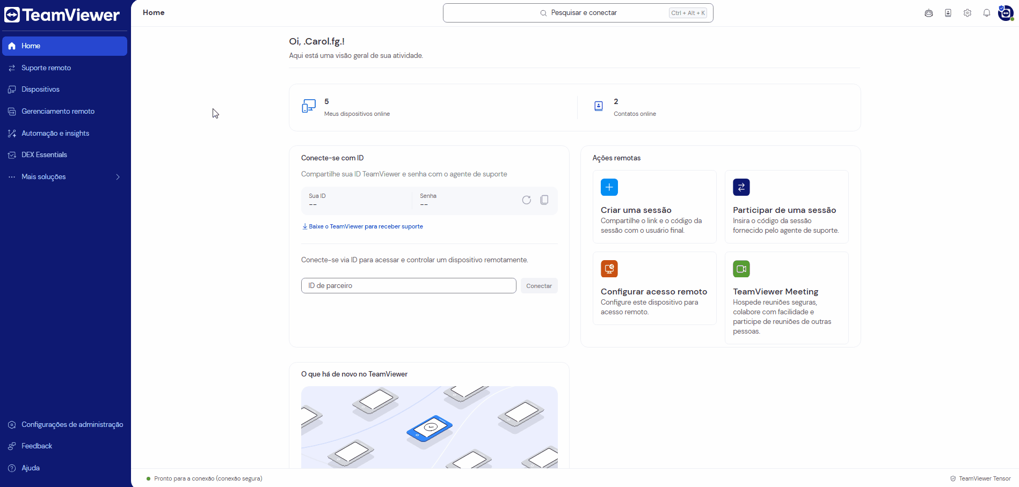Open Dispositivos in the sidebar
Screen dimensions: 1019x487
65,90
